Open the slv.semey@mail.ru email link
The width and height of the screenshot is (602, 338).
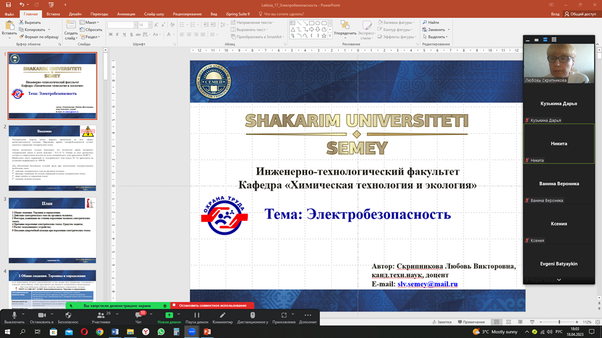tap(427, 284)
